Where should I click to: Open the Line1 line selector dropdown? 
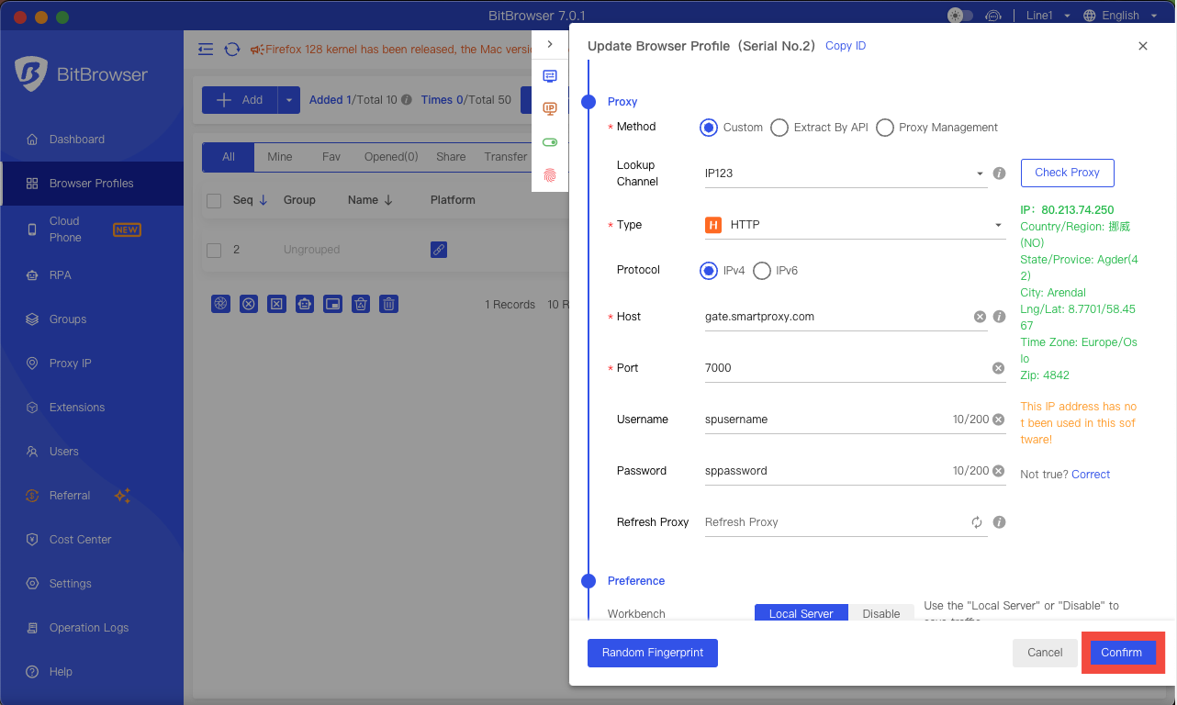1048,16
